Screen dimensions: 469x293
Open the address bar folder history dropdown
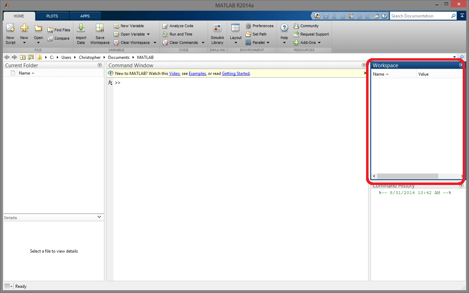(x=455, y=57)
